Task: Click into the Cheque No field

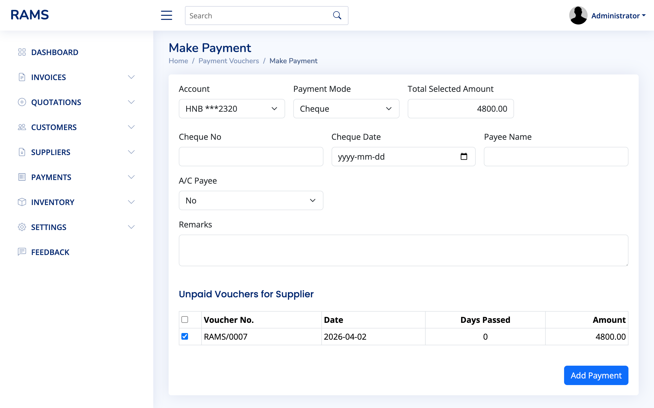Action: (x=251, y=157)
